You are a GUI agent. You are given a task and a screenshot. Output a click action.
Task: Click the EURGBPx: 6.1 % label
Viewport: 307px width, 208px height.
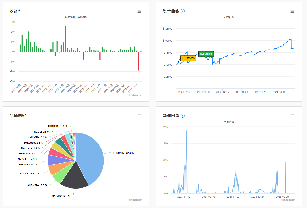click(x=28, y=165)
